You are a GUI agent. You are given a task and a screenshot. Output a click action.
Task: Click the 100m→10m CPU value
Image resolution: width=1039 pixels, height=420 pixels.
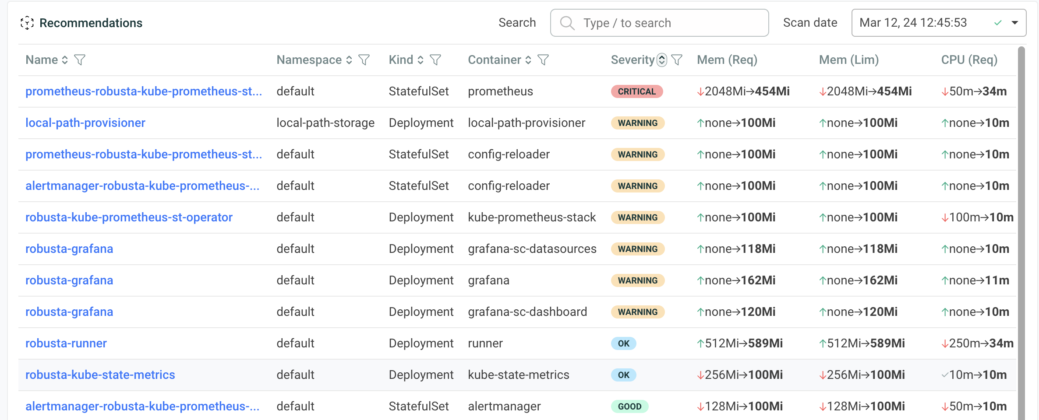pyautogui.click(x=978, y=217)
